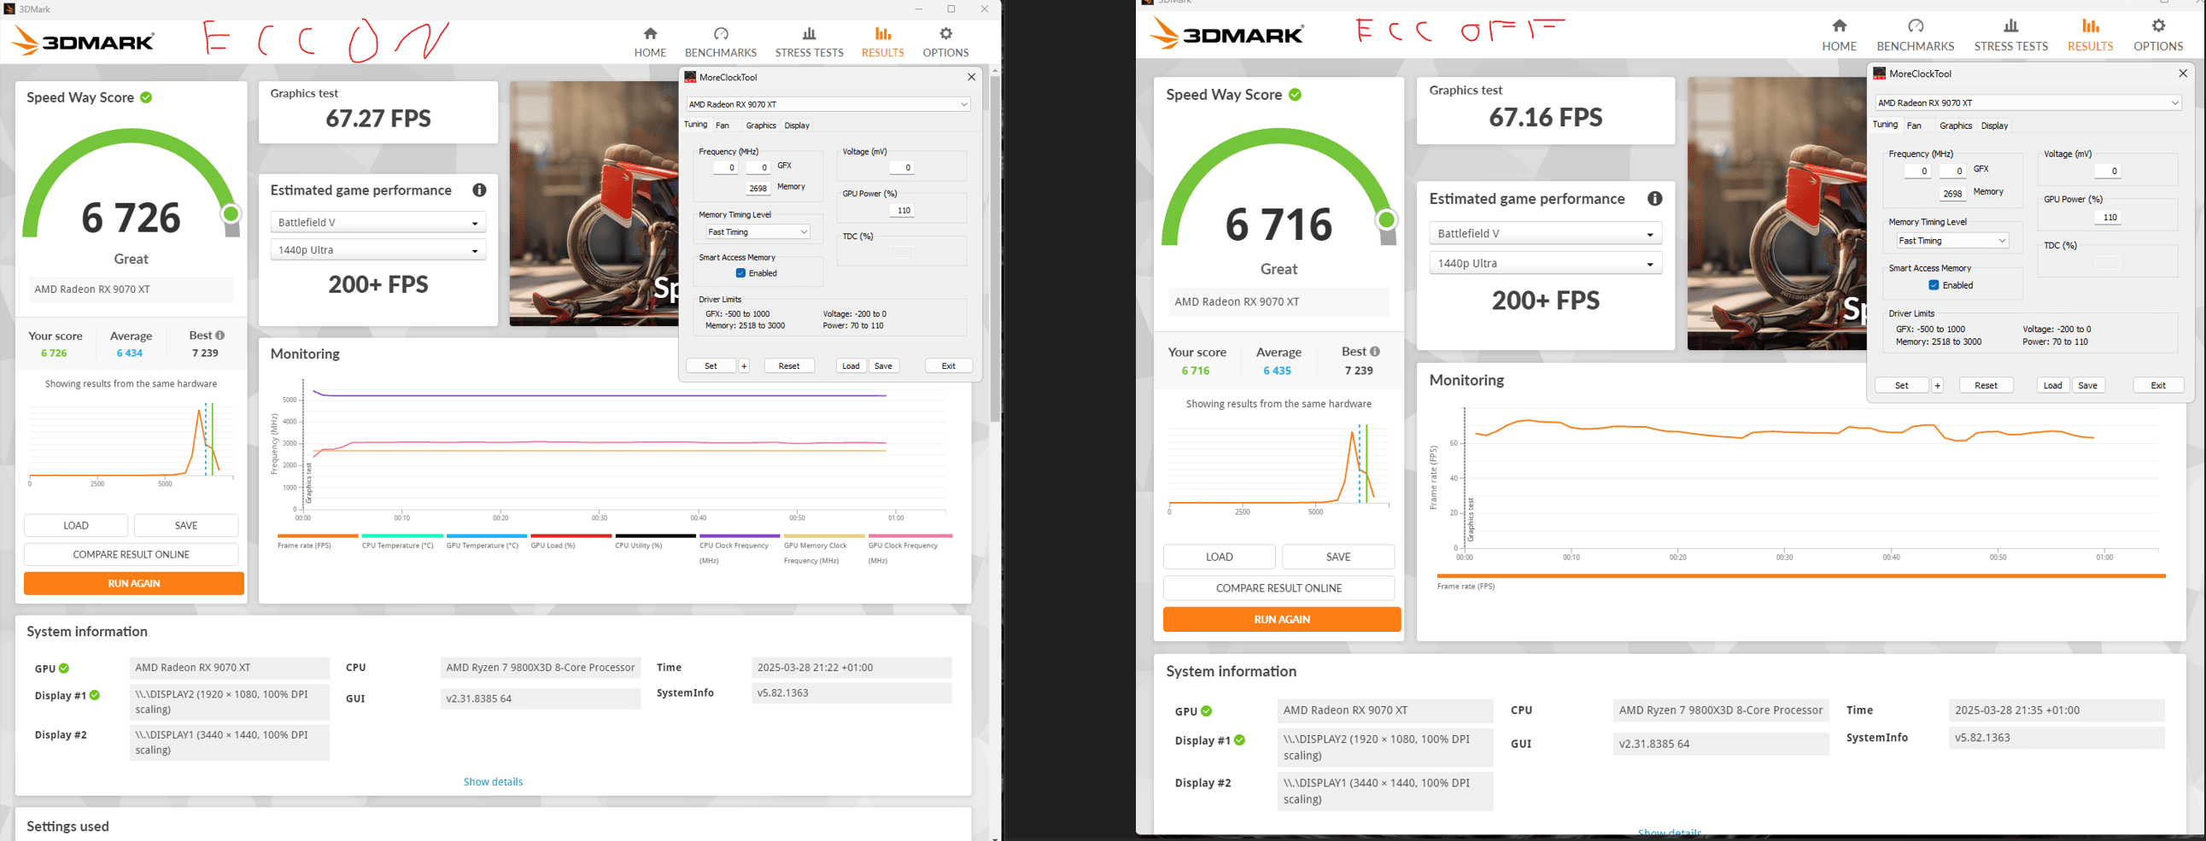
Task: Click the Speed Way preview image in the right window
Action: pyautogui.click(x=1776, y=213)
